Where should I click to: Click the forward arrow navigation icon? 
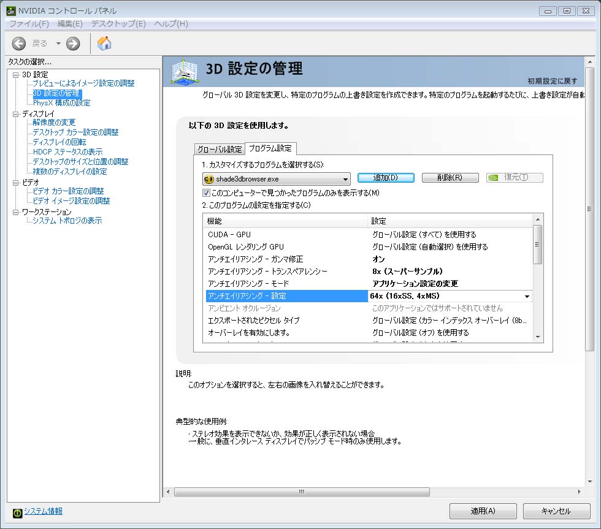click(x=73, y=44)
